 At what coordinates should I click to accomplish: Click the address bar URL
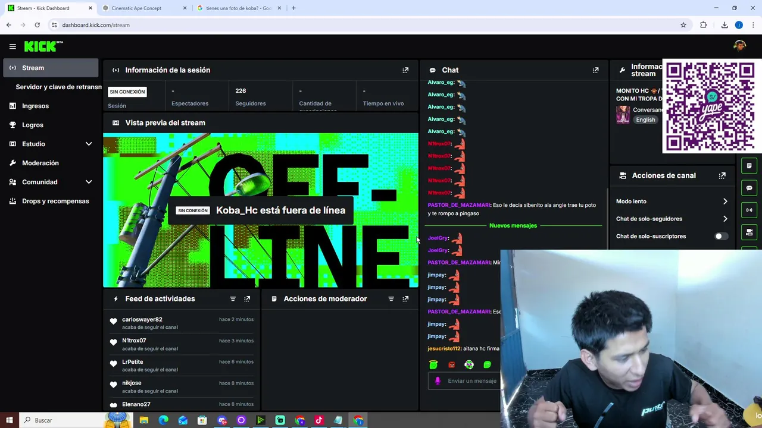pos(96,25)
